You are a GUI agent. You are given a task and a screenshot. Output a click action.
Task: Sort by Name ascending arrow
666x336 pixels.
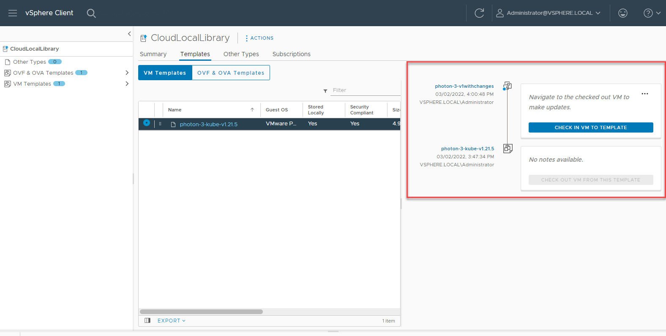252,110
